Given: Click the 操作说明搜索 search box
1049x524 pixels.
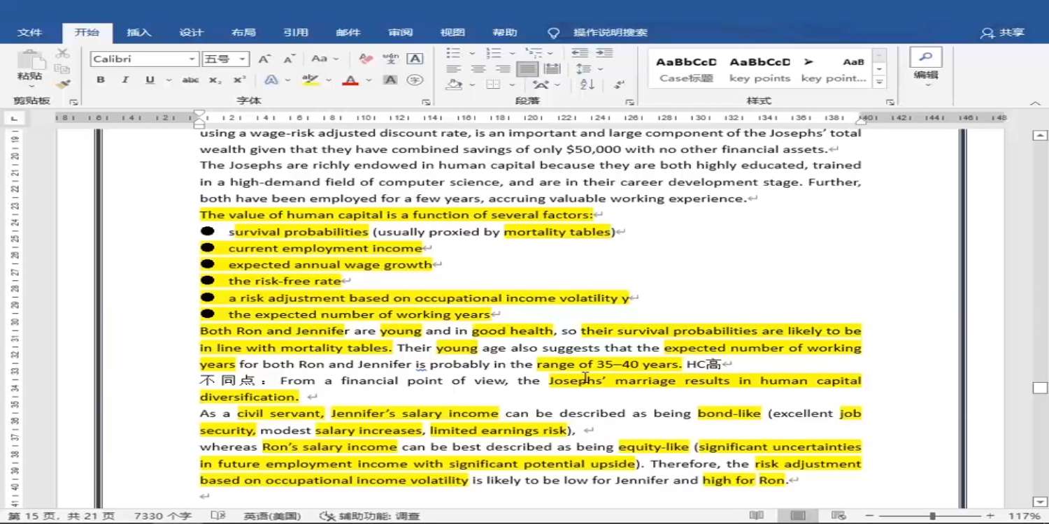Looking at the screenshot, I should 610,33.
